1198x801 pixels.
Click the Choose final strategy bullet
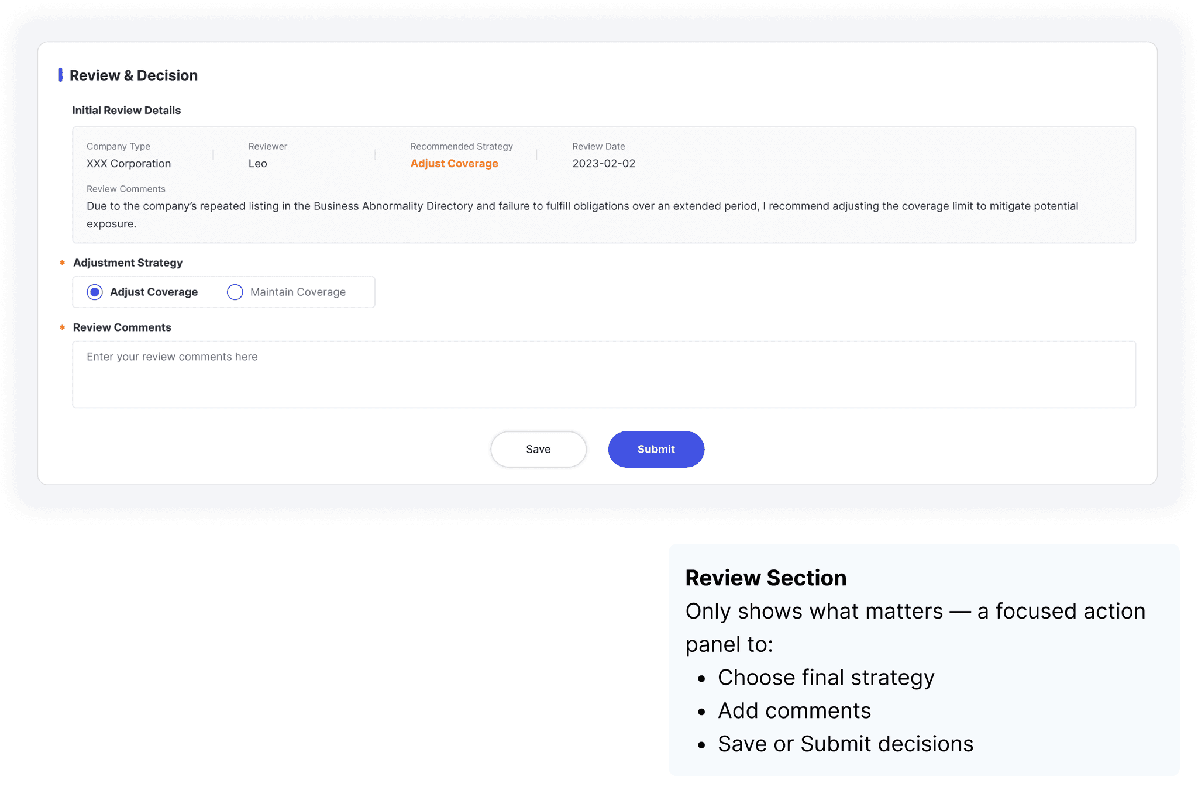(x=825, y=677)
